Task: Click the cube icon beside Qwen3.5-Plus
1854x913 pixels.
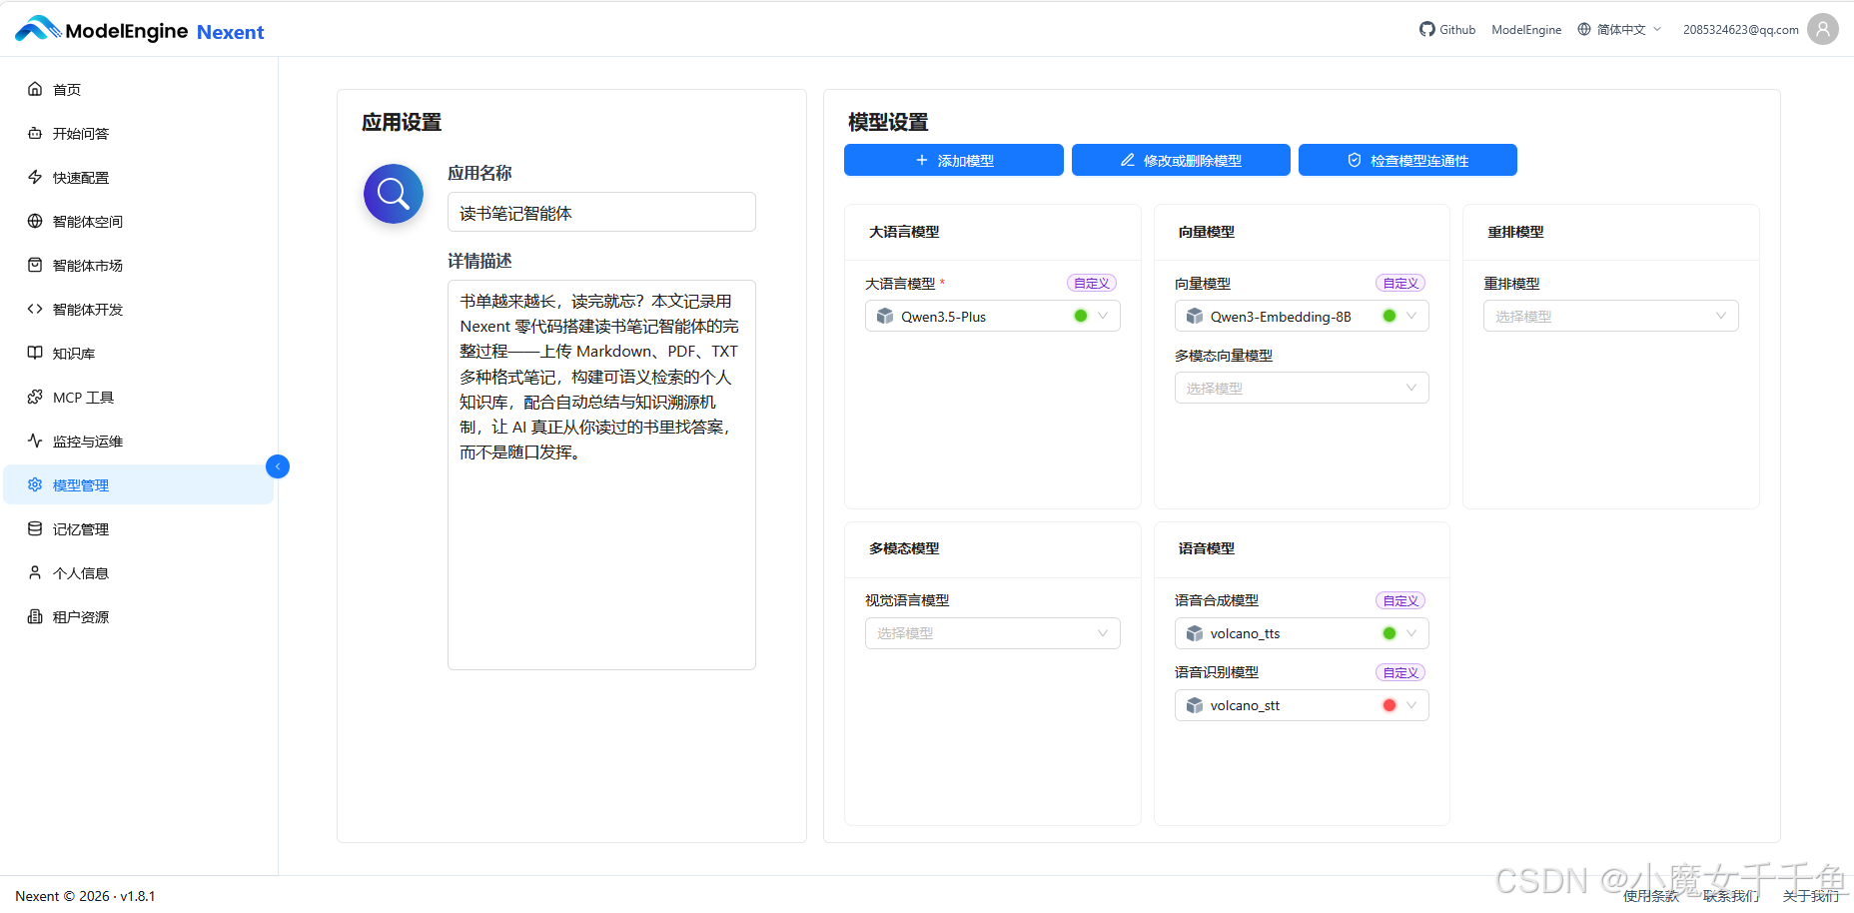Action: (885, 316)
